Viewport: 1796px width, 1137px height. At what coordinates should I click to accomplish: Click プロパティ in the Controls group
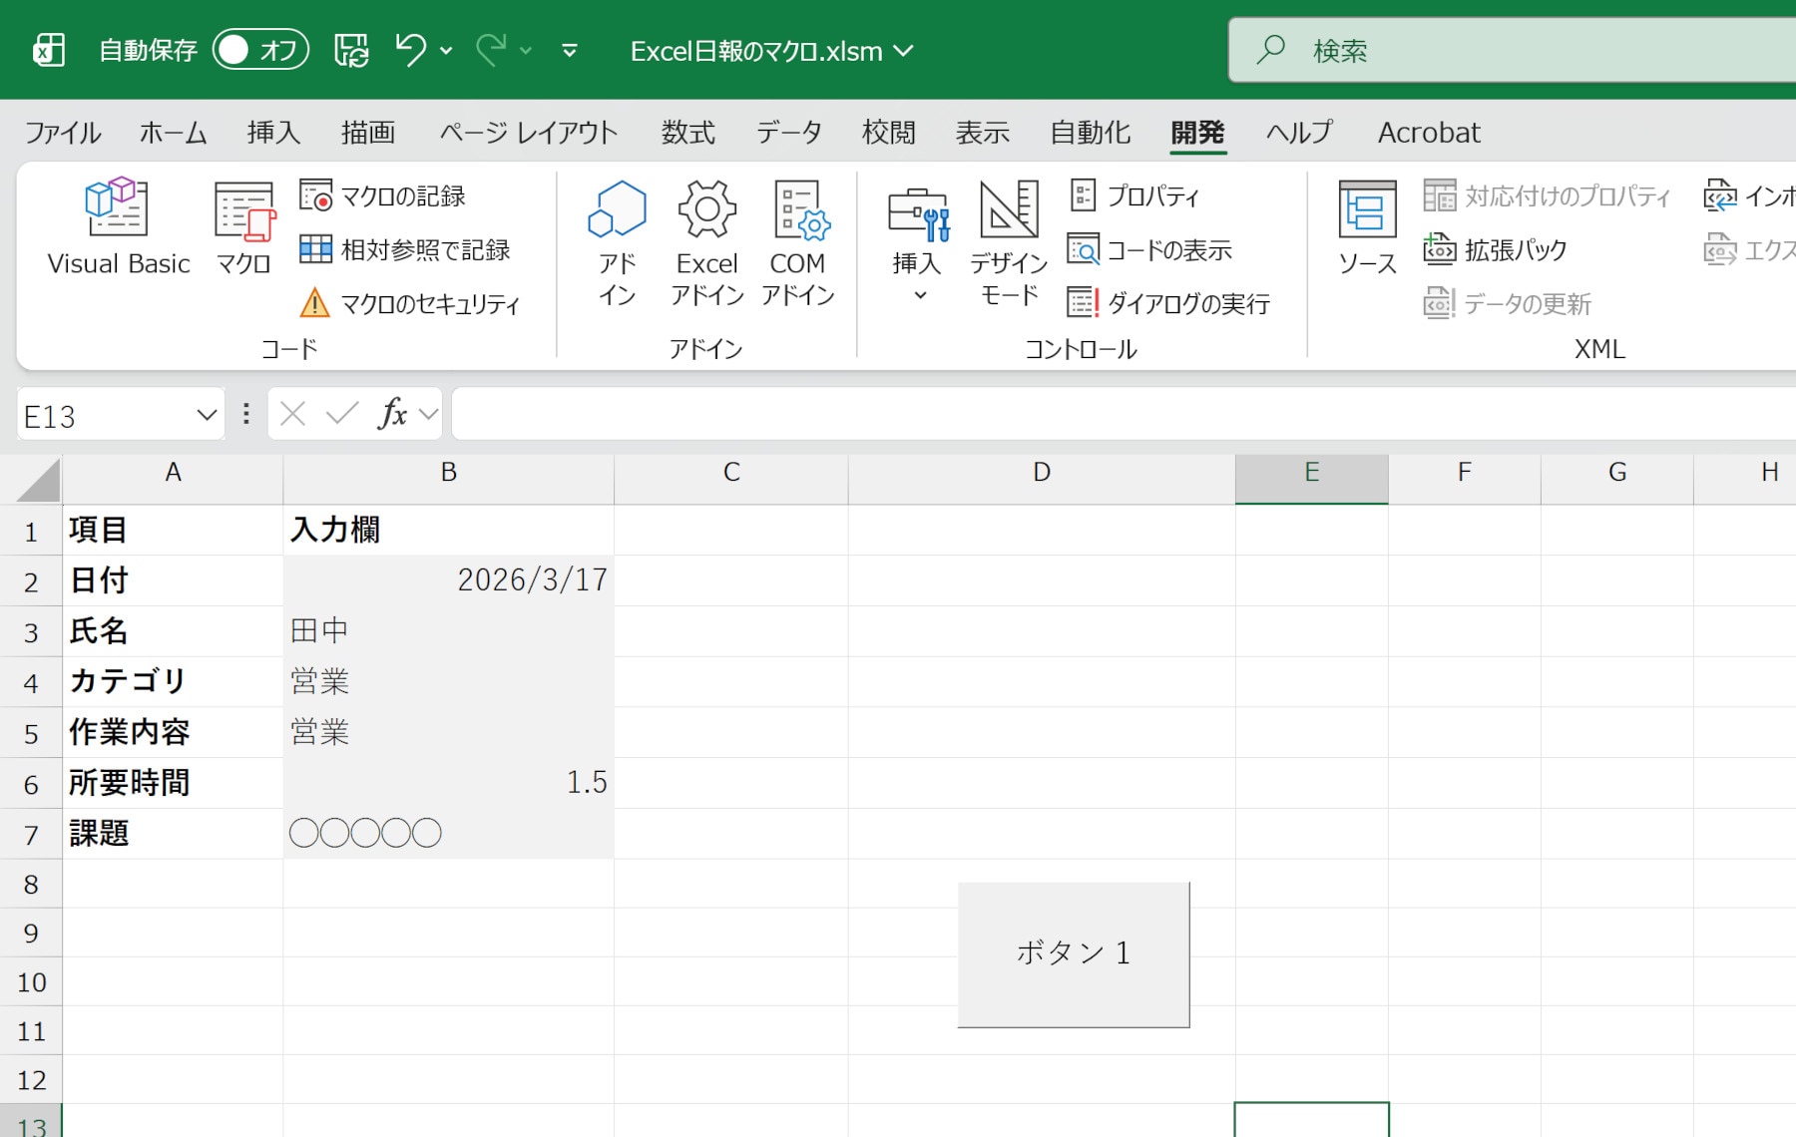click(1135, 196)
